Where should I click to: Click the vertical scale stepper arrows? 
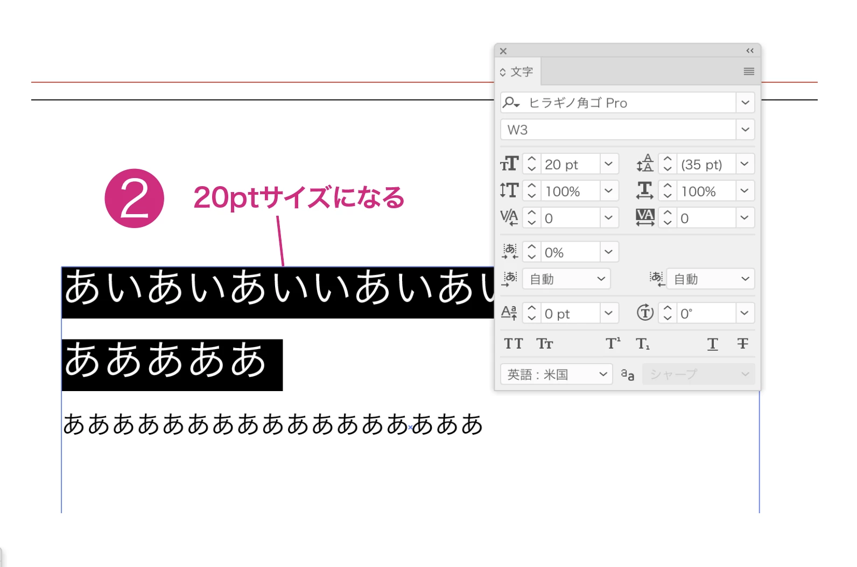point(531,191)
